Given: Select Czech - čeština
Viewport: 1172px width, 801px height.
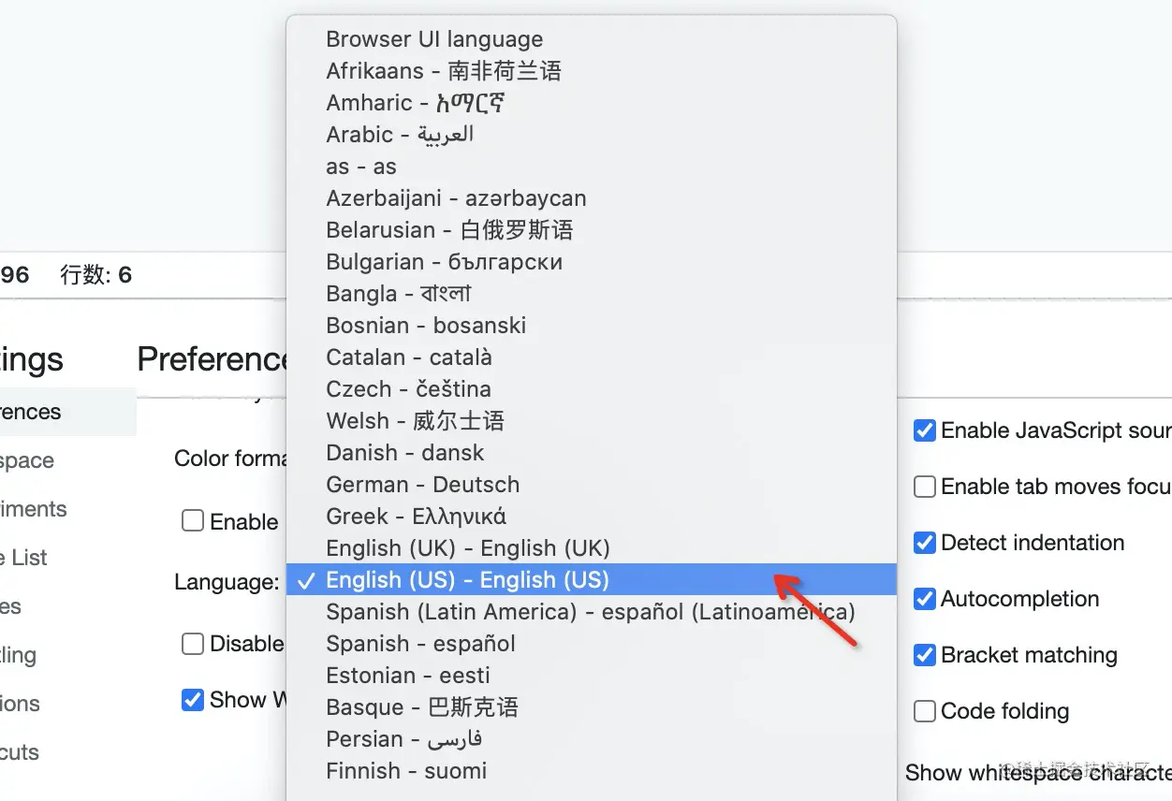Looking at the screenshot, I should click(591, 389).
